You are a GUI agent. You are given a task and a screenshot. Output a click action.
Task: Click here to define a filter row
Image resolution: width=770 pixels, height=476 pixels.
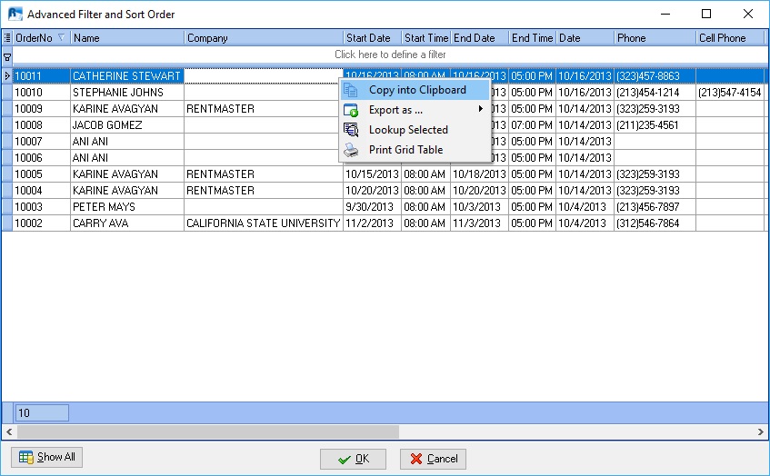tap(390, 55)
